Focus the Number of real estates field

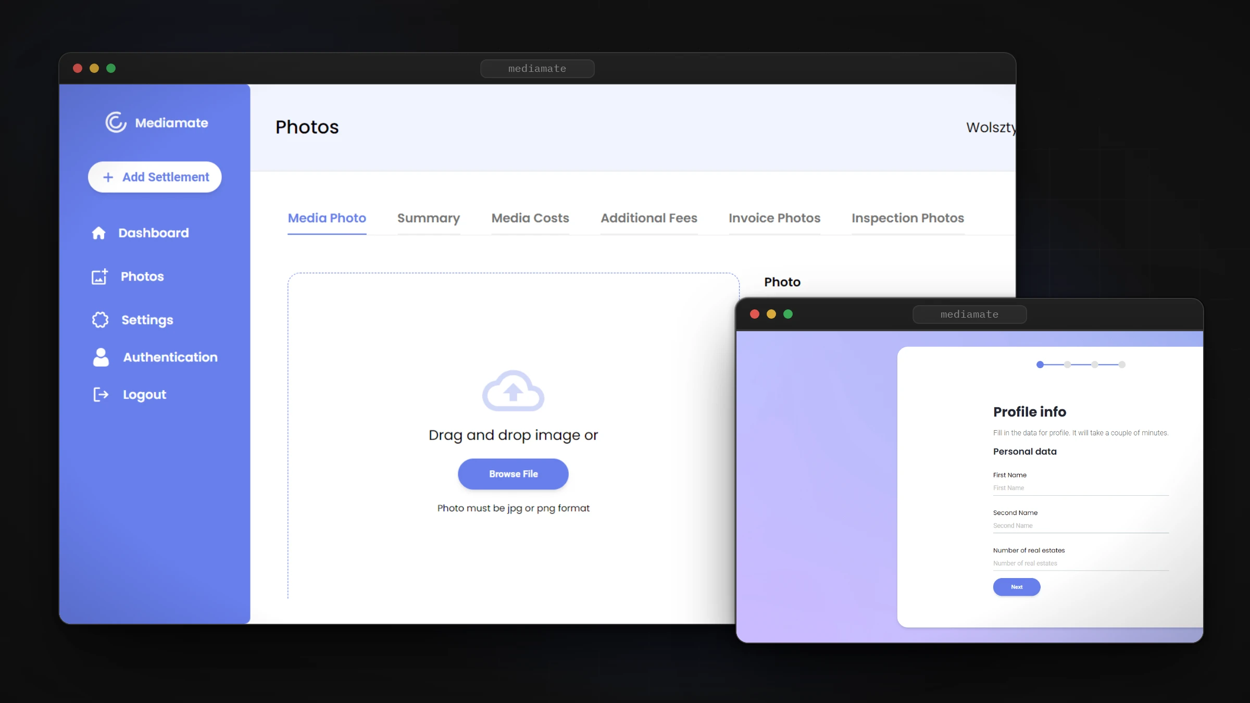(x=1081, y=563)
